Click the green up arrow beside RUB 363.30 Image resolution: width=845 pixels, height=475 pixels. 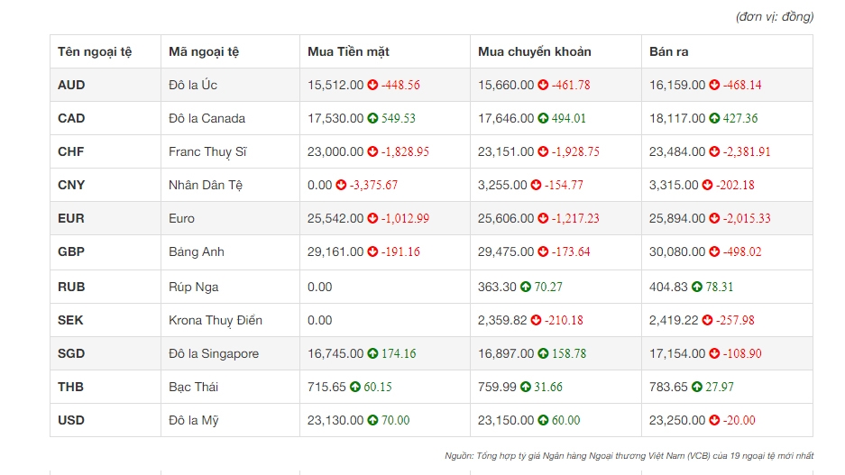(x=526, y=287)
